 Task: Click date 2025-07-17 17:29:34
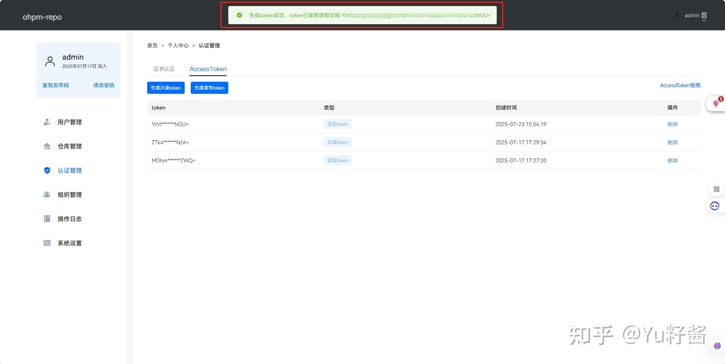pos(521,142)
